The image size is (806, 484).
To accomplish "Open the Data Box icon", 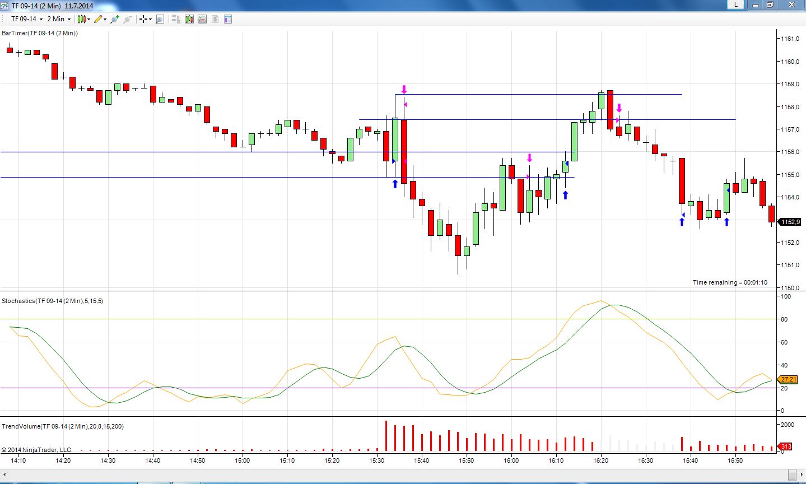I will (176, 19).
